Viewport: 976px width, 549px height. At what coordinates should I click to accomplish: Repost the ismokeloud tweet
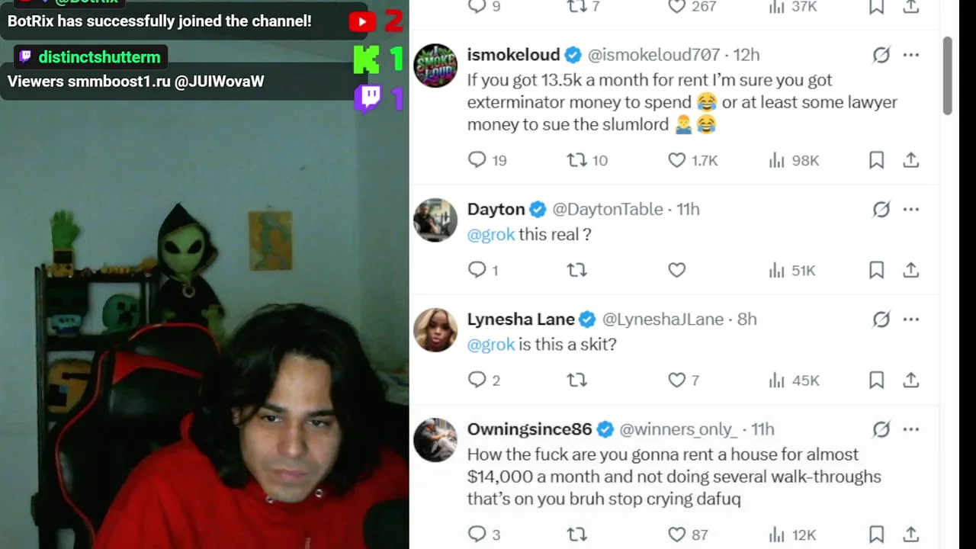tap(577, 160)
